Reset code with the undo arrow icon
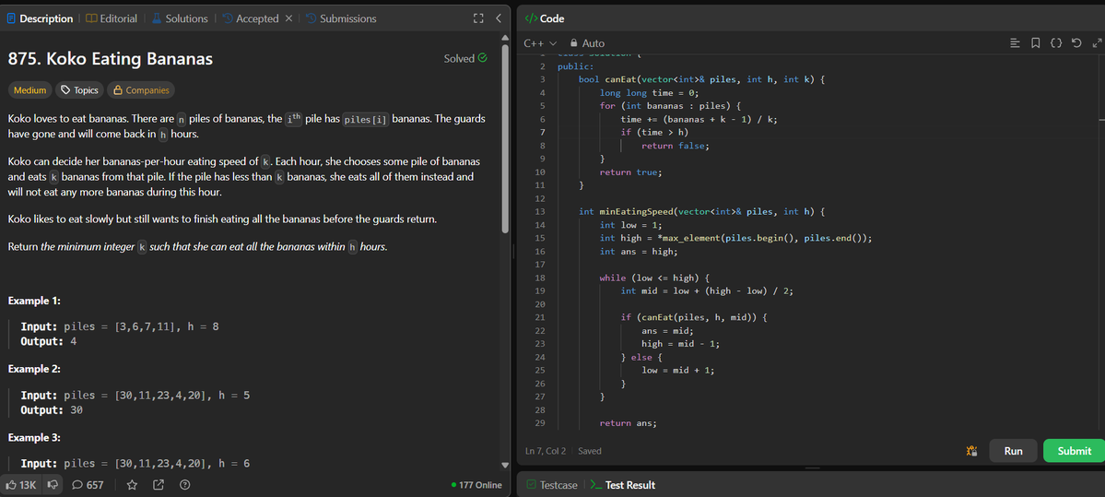Screen dimensions: 1105x497 (x=1076, y=43)
